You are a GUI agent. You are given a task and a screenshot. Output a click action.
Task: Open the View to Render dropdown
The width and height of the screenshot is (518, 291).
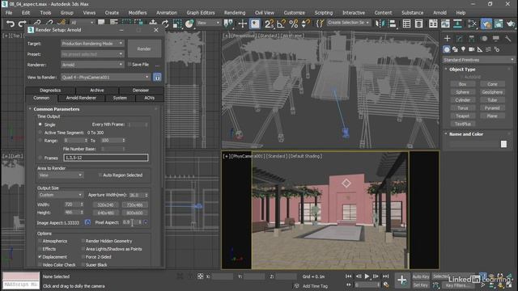click(x=105, y=77)
